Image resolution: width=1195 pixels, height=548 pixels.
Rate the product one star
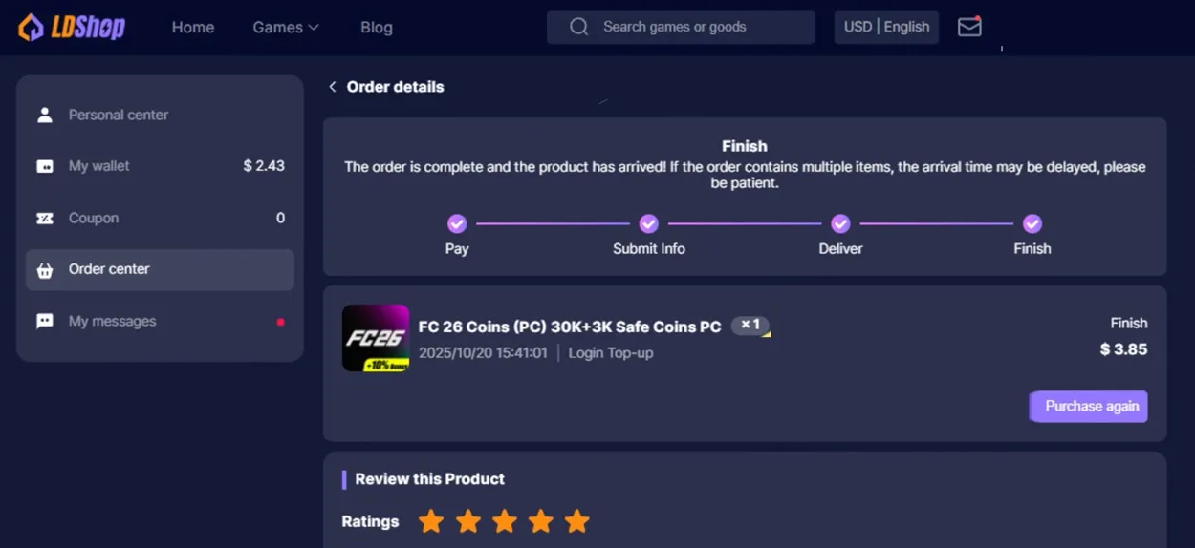tap(431, 521)
